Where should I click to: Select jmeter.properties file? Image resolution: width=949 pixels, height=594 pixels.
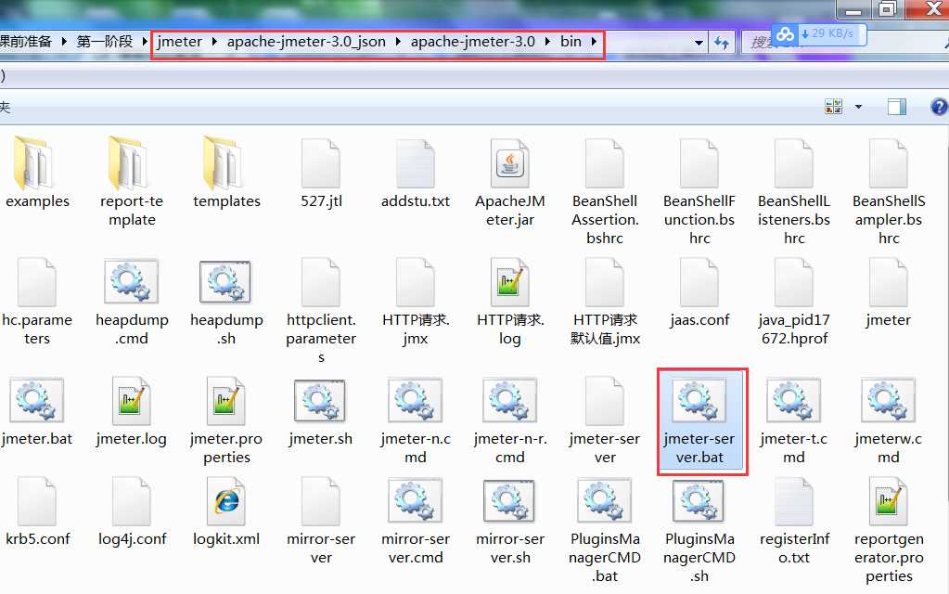point(226,420)
